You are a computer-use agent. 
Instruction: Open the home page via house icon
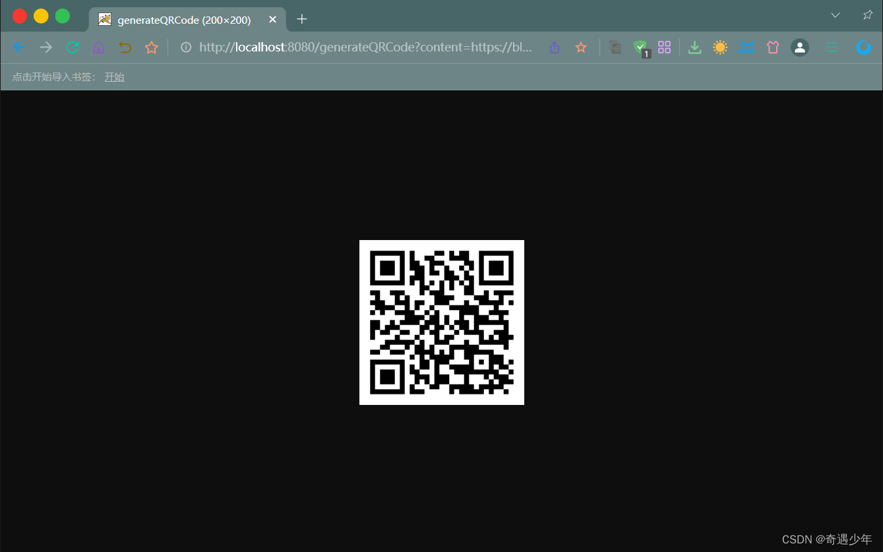[98, 47]
